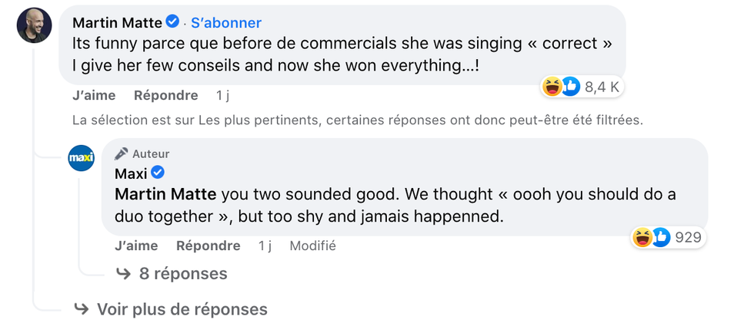Follow Martin Matte via S'abonner

tap(226, 23)
